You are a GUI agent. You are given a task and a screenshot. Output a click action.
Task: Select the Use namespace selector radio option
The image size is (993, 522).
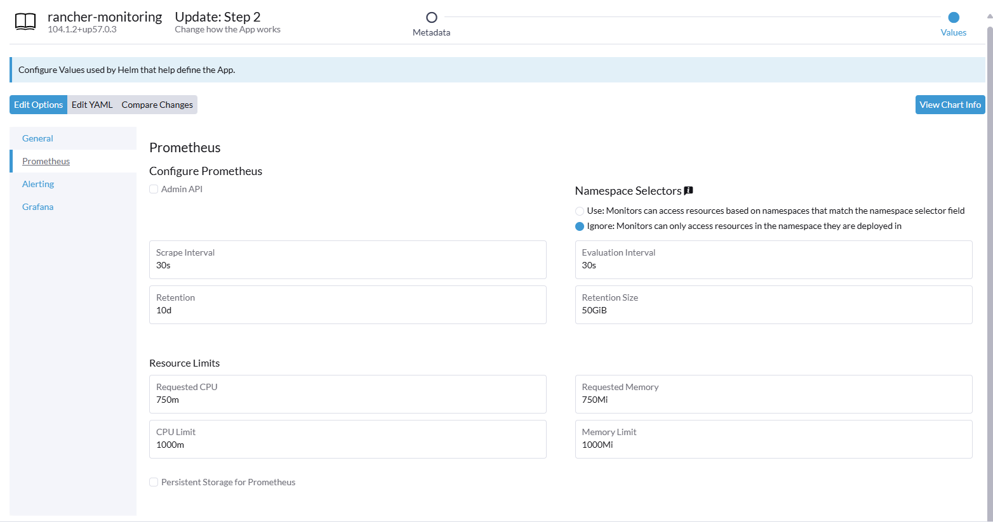pyautogui.click(x=580, y=211)
